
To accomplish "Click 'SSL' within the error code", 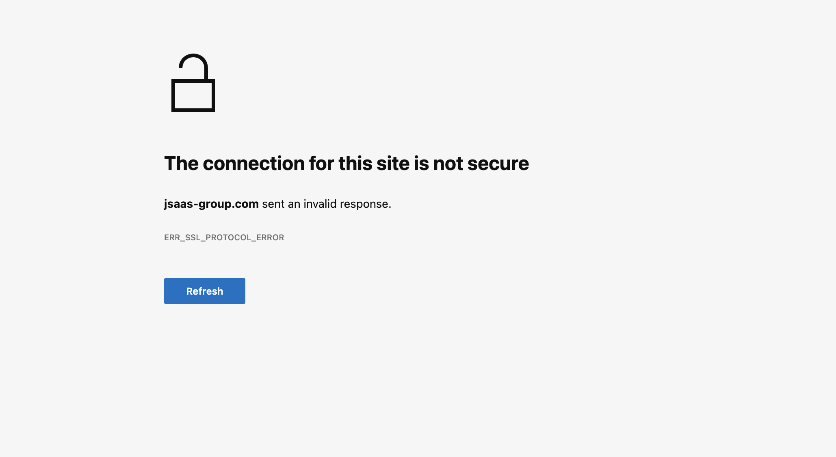I will pyautogui.click(x=193, y=237).
